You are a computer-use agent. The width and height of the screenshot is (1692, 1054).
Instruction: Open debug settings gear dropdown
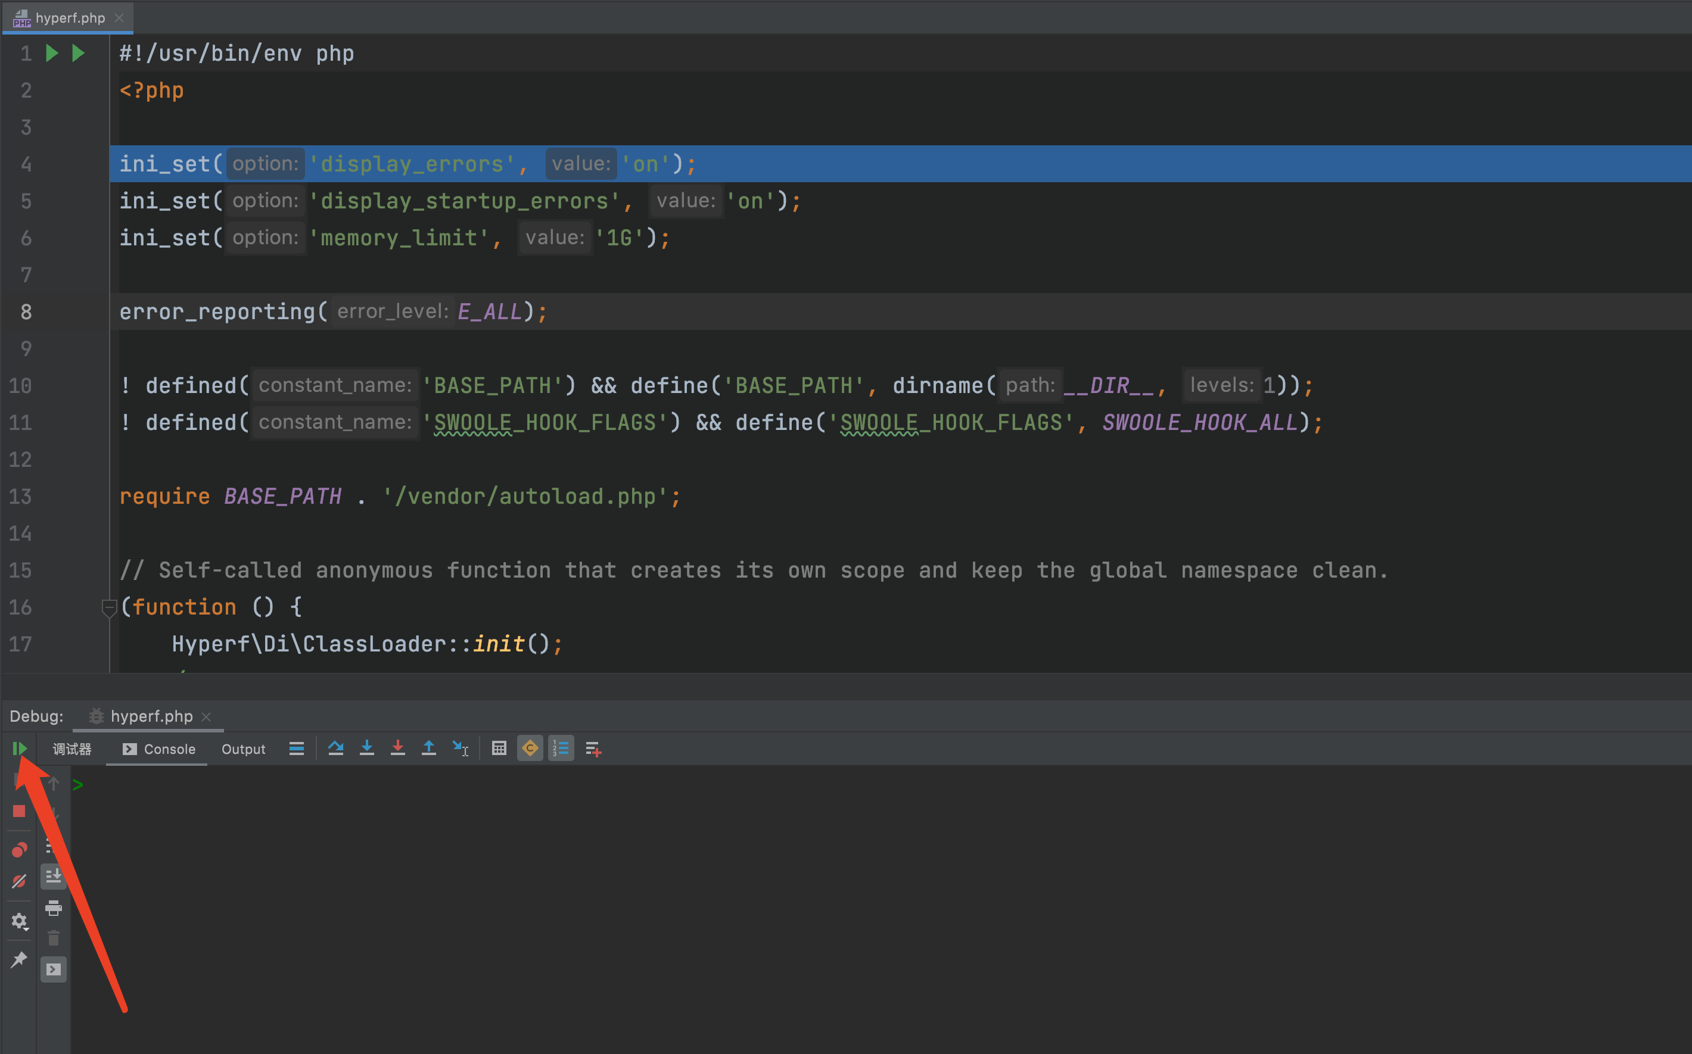[19, 921]
